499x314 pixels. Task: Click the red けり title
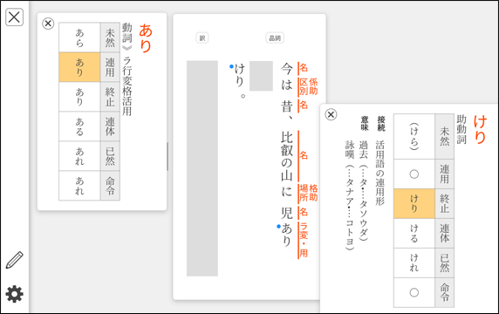[x=480, y=129]
